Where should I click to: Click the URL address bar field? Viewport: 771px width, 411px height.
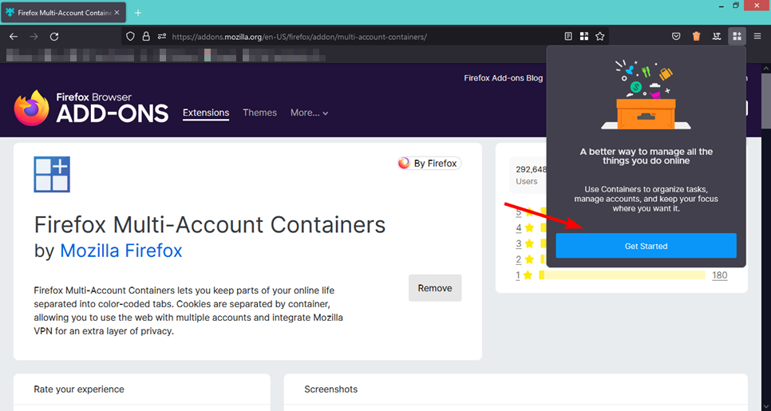[359, 37]
